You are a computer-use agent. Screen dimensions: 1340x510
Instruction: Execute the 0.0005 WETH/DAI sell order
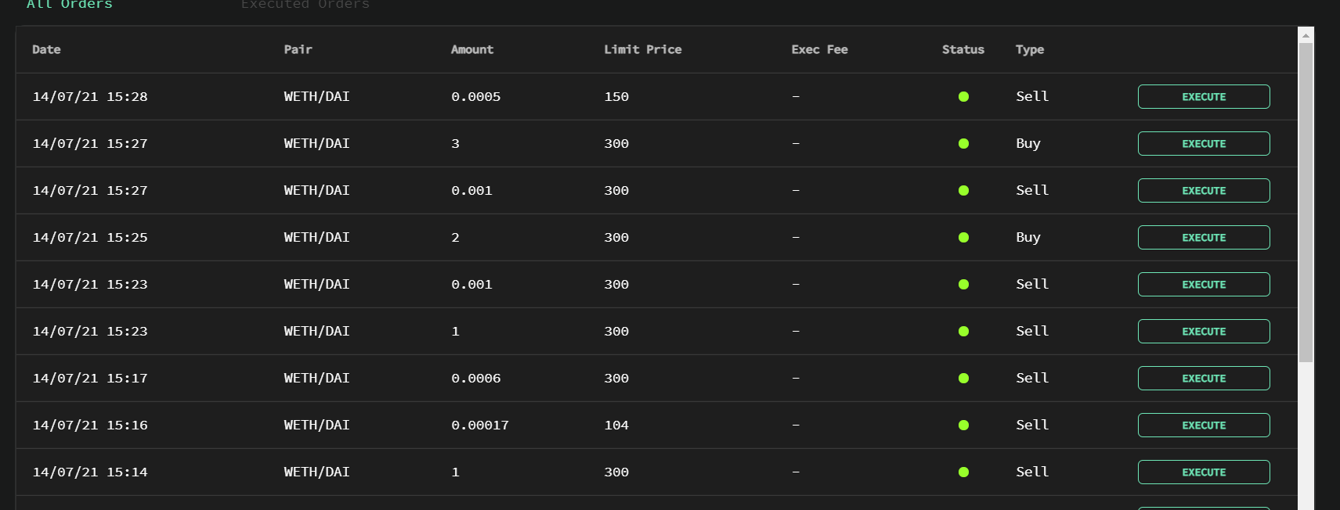tap(1203, 97)
